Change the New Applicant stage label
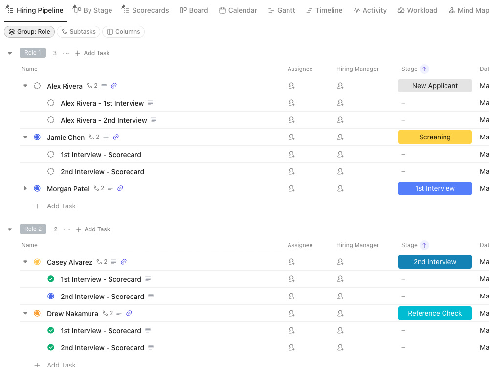Screen dimensions: 489x367 point(435,86)
